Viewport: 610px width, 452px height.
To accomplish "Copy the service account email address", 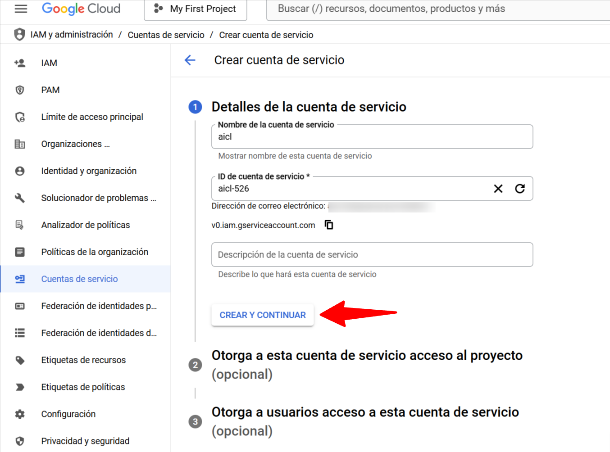I will 329,225.
